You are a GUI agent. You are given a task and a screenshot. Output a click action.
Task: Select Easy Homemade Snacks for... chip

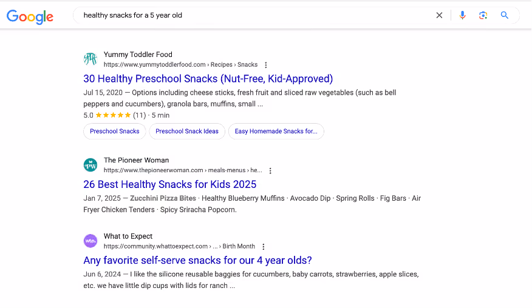tap(276, 131)
